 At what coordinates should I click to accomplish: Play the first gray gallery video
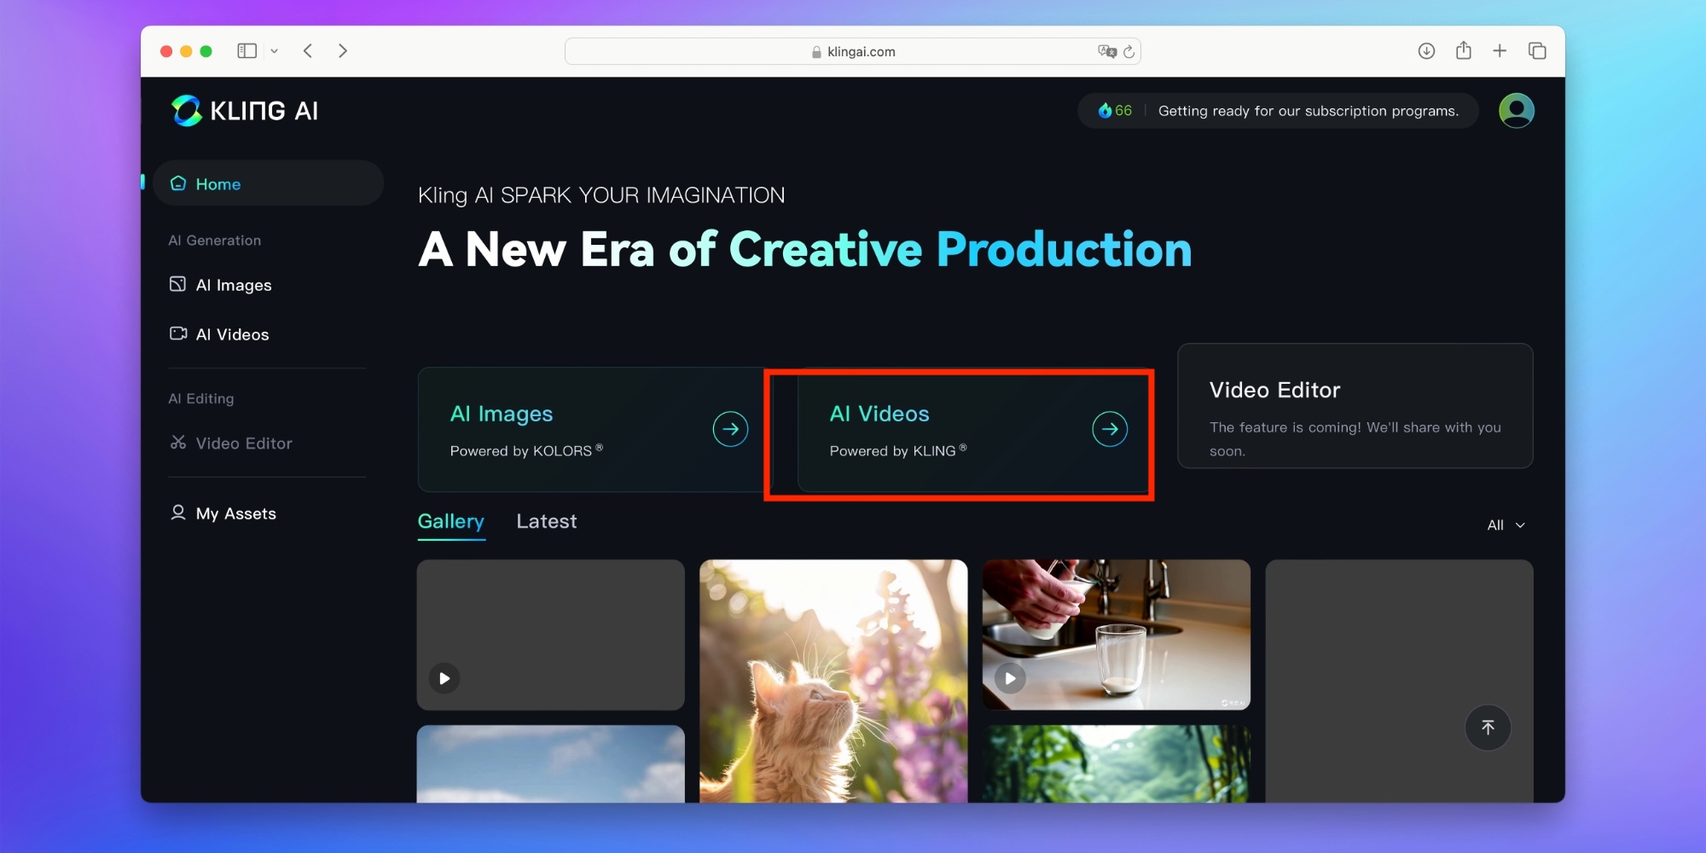click(444, 679)
